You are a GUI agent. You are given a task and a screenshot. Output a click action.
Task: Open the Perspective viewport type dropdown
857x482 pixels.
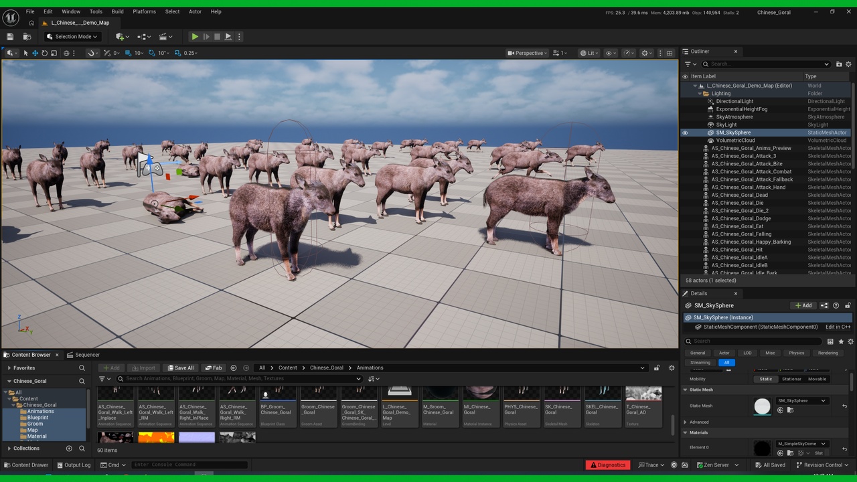click(x=527, y=53)
